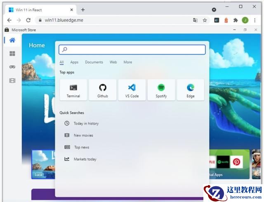264x202 pixels.
Task: Click the search magnifier icon
Action: click(x=65, y=50)
